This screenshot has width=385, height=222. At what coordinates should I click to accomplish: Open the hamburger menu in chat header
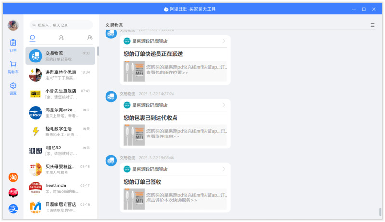click(372, 25)
